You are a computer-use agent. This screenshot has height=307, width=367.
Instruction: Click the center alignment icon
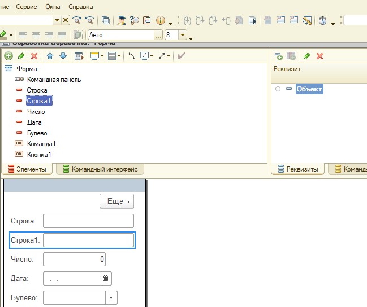(x=36, y=35)
